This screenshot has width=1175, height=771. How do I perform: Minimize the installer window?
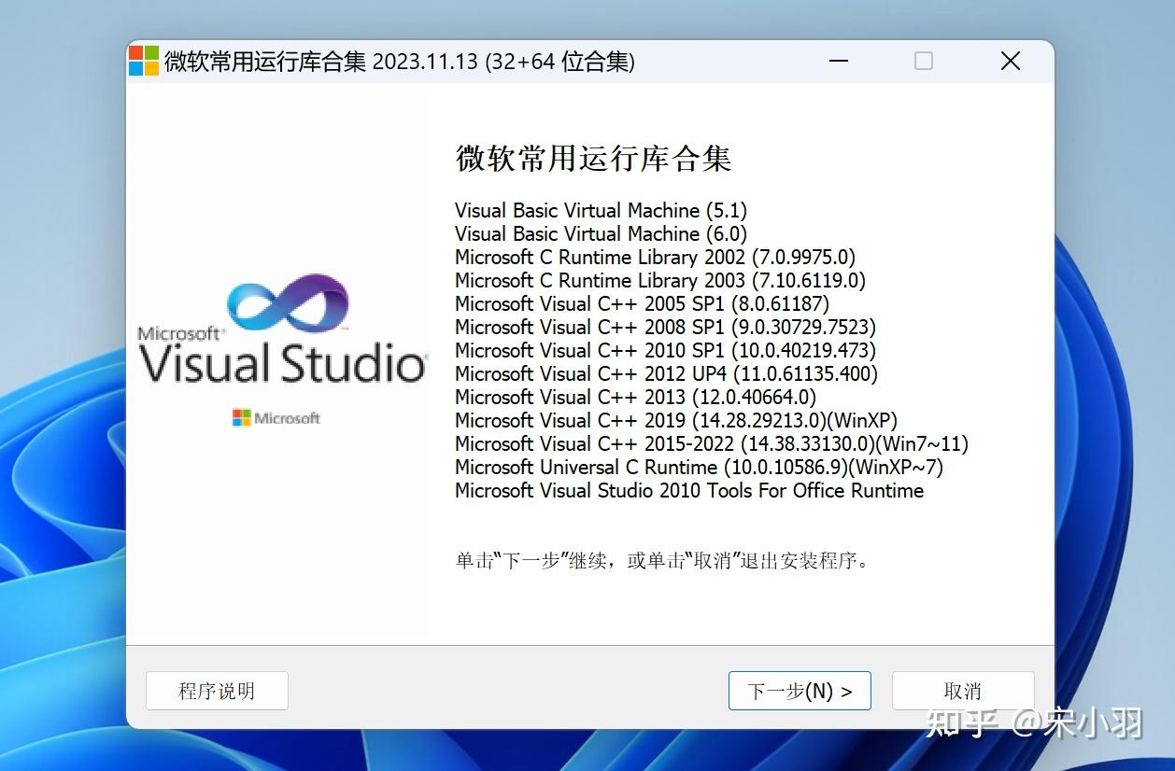point(838,60)
